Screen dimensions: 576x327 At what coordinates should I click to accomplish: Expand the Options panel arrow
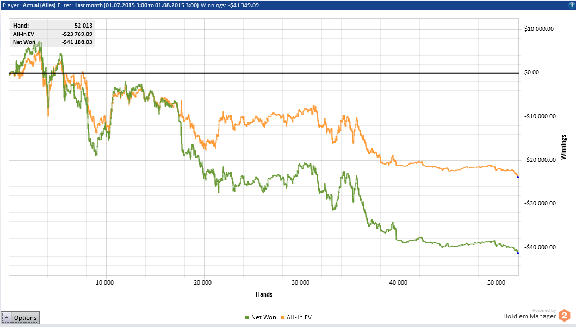pyautogui.click(x=7, y=317)
